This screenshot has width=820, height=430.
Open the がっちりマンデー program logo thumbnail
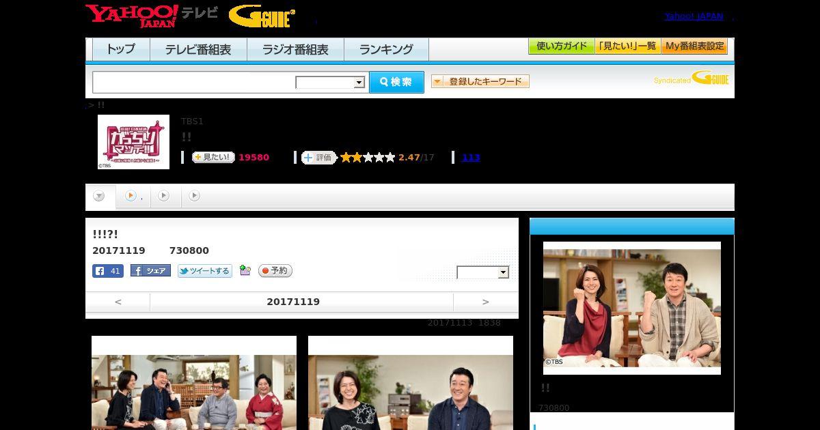coord(133,142)
